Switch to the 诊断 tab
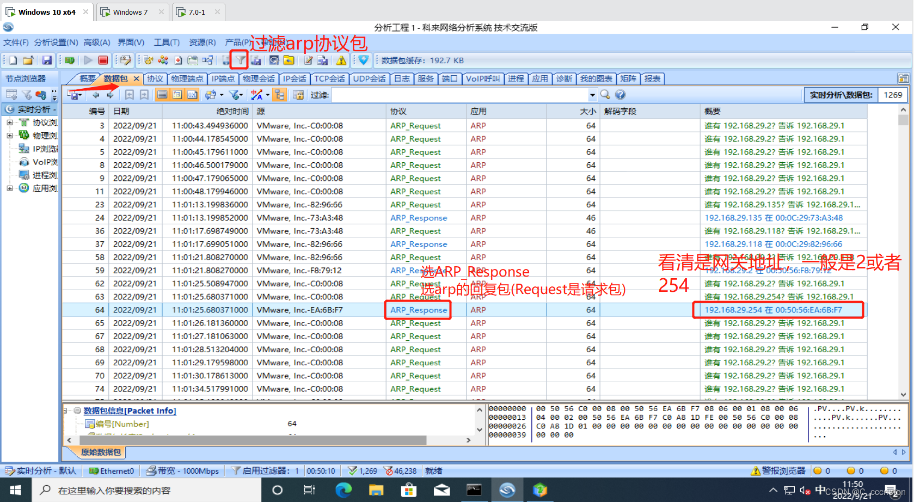 tap(564, 78)
